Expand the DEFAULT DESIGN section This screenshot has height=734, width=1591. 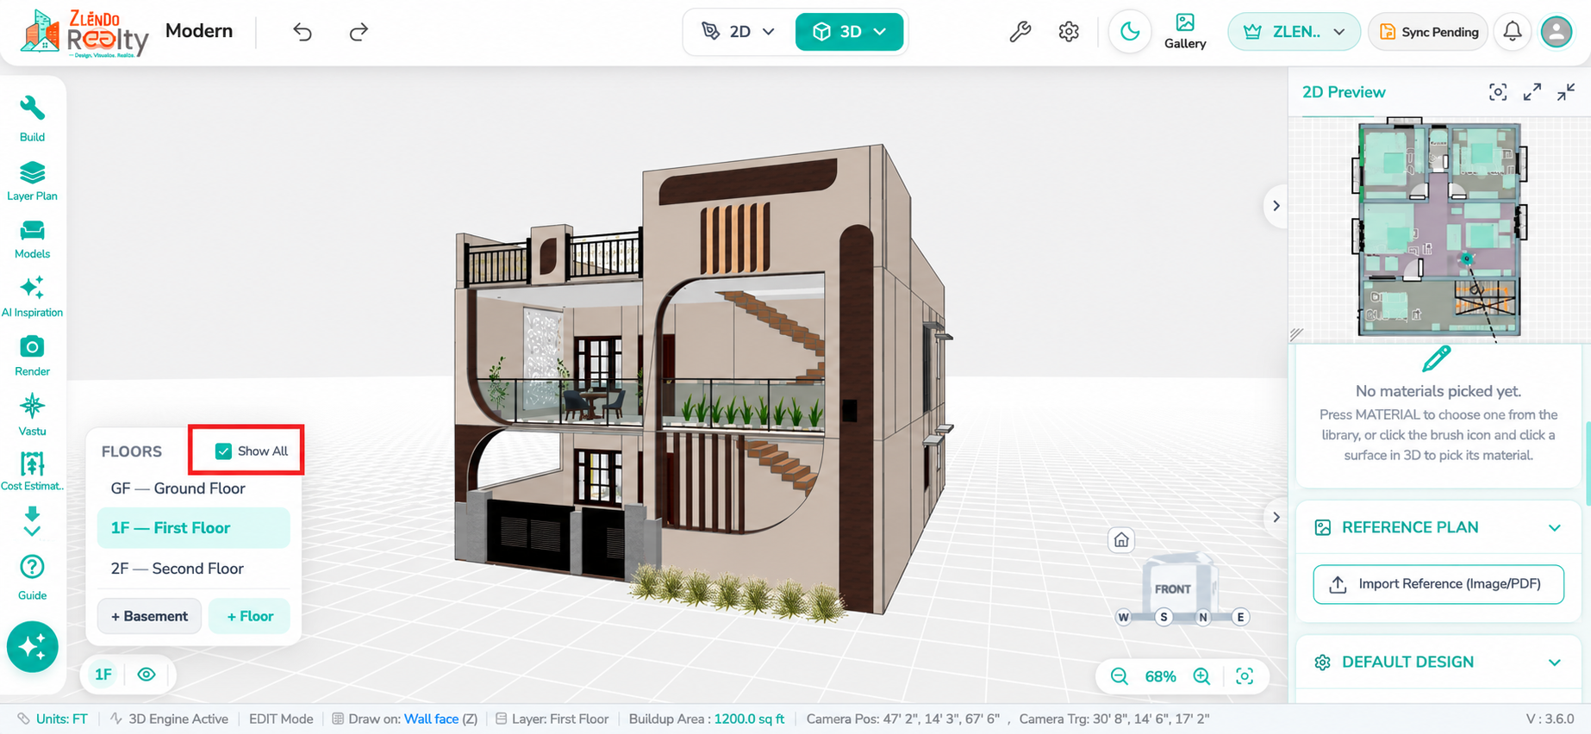point(1555,662)
